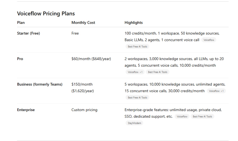Select the Enterprise plan name cell
Screen dimensions: 238x141
[x=26, y=110]
